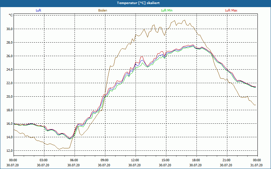
Task: Click the 22,0 y-axis value
Action: pos(10,83)
